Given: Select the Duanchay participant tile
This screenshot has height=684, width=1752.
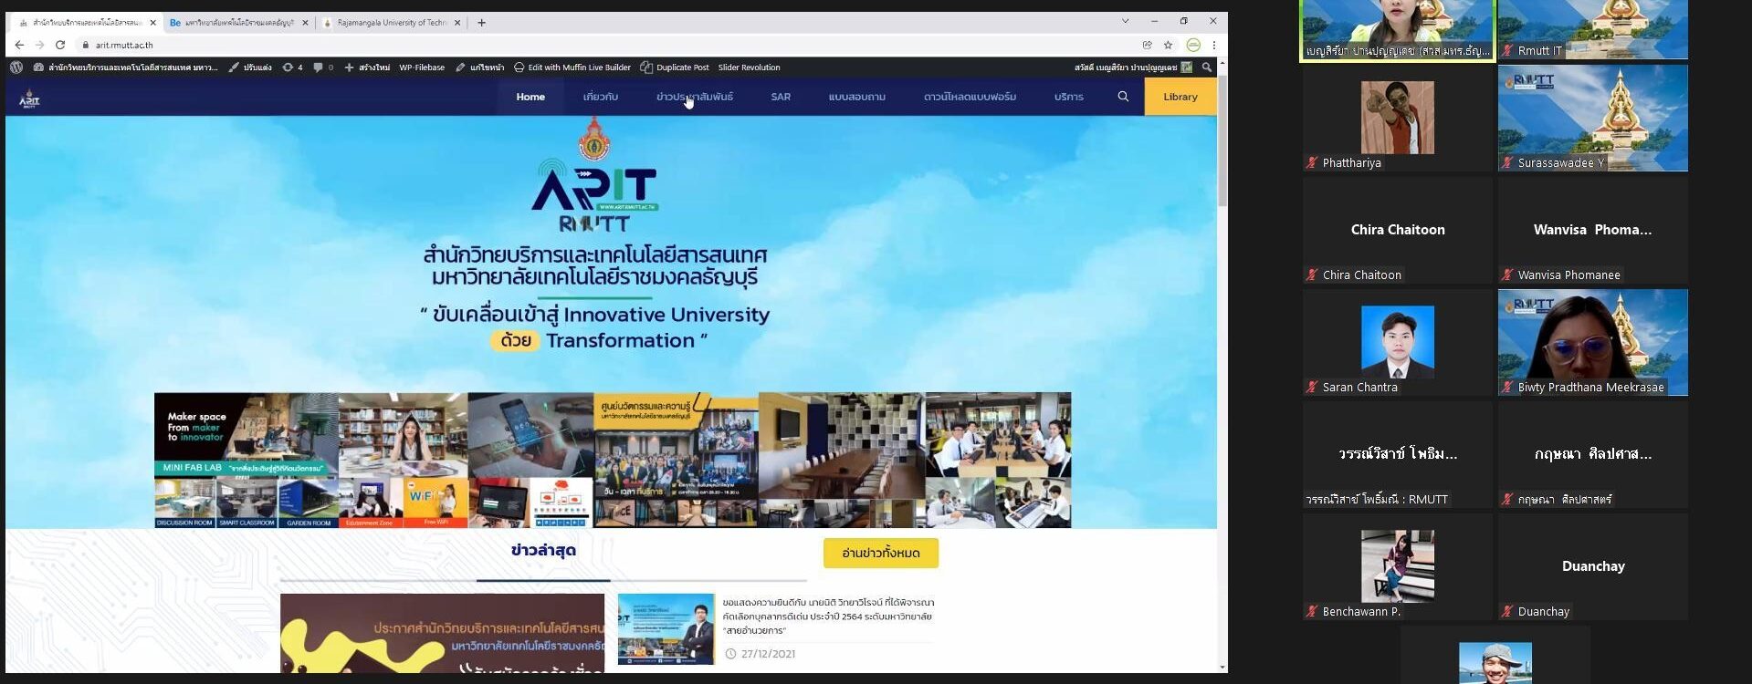Looking at the screenshot, I should coord(1592,566).
